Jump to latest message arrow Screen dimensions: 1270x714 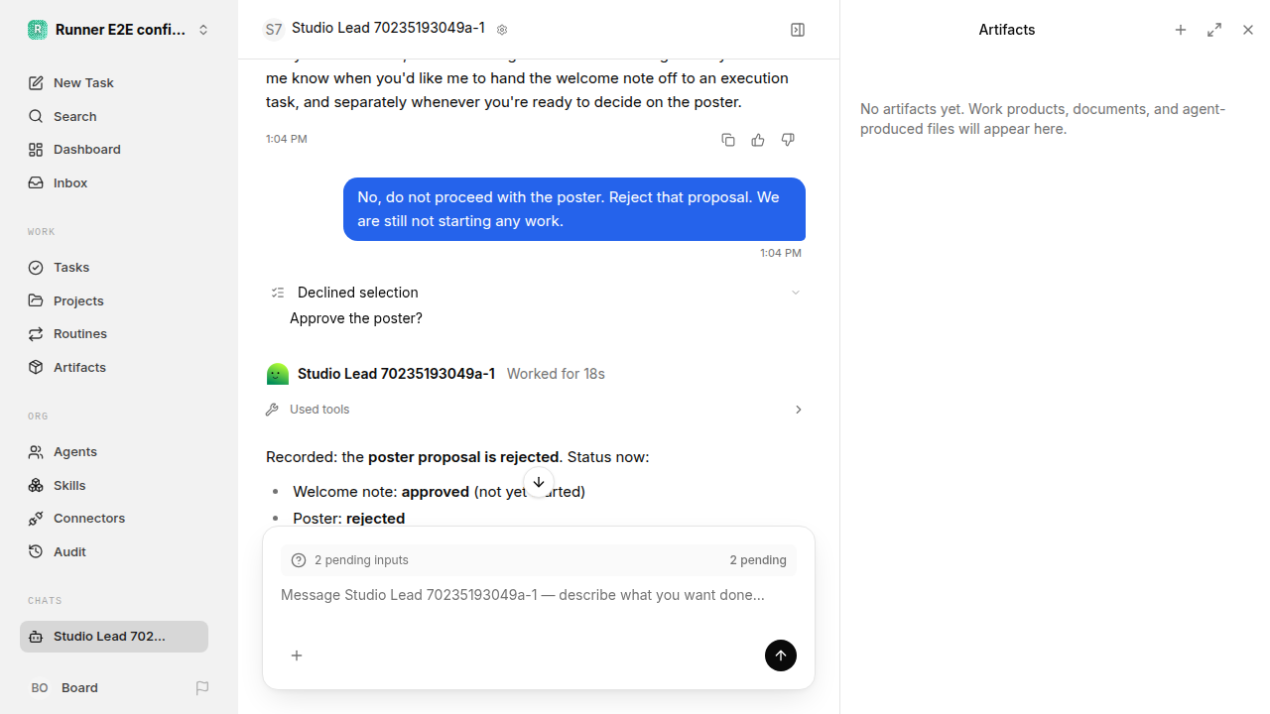click(x=539, y=483)
